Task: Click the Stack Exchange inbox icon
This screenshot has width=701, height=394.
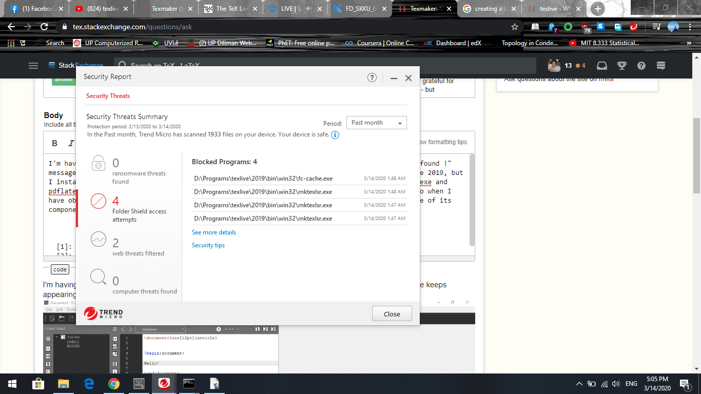Action: (601, 66)
